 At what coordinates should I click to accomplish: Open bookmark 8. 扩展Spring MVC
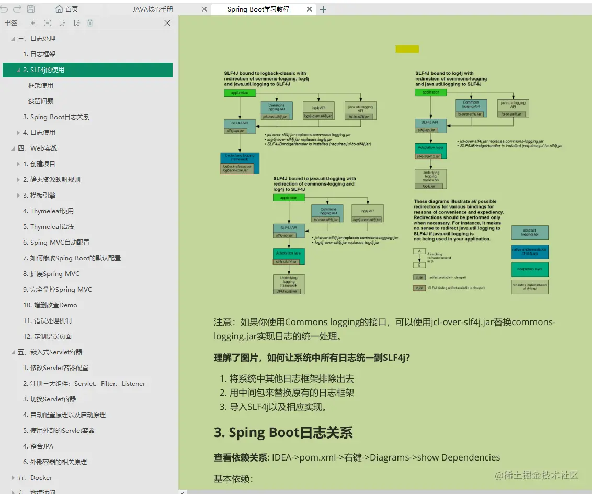pyautogui.click(x=51, y=273)
